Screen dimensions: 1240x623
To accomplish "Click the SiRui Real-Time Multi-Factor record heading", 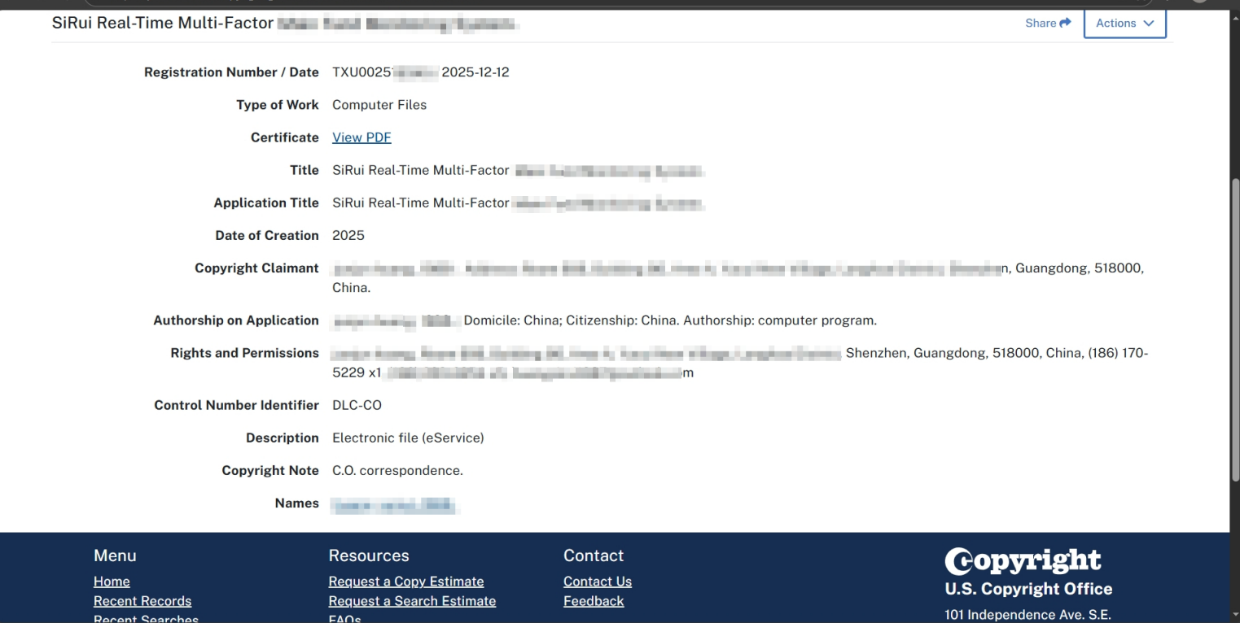I will pos(163,23).
